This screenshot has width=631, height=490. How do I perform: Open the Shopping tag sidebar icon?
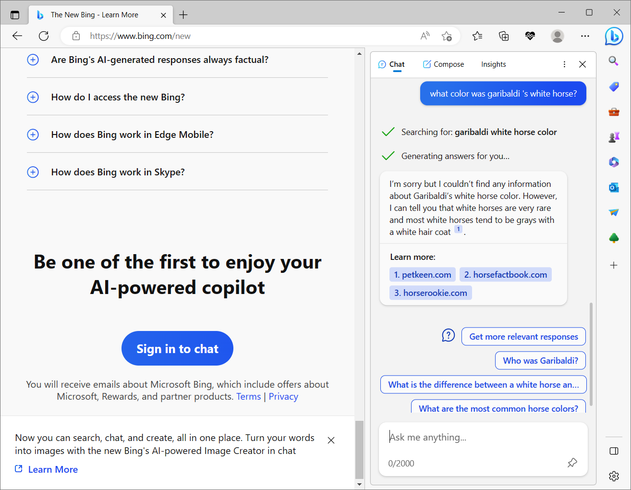click(614, 87)
